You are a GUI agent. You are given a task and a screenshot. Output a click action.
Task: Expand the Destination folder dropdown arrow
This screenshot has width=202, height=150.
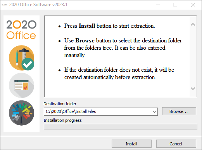pos(154,111)
